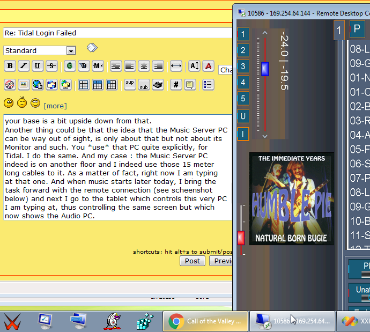Change font size button

(195, 66)
